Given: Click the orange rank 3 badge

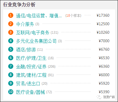Looking at the screenshot, I should 11,32.
